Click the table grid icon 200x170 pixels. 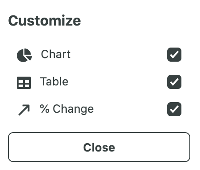tap(24, 83)
